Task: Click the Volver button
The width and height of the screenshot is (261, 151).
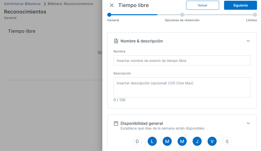Action: coord(202,5)
